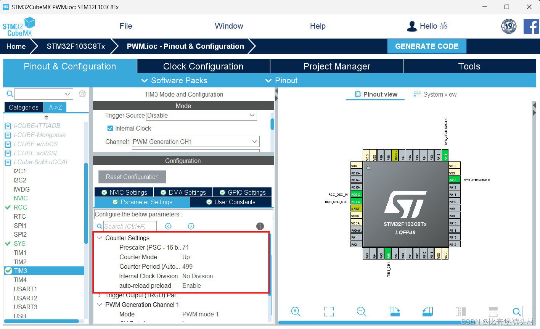Click the vertical split view icon
Viewport: 540px width, 329px height.
461,311
